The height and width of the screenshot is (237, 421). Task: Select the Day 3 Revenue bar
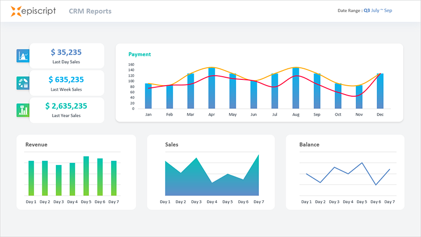(x=58, y=180)
